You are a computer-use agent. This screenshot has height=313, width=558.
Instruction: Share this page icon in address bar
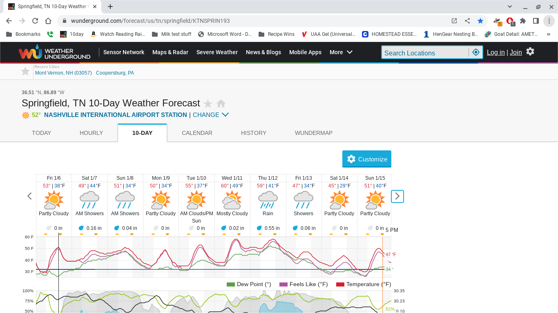click(x=467, y=21)
